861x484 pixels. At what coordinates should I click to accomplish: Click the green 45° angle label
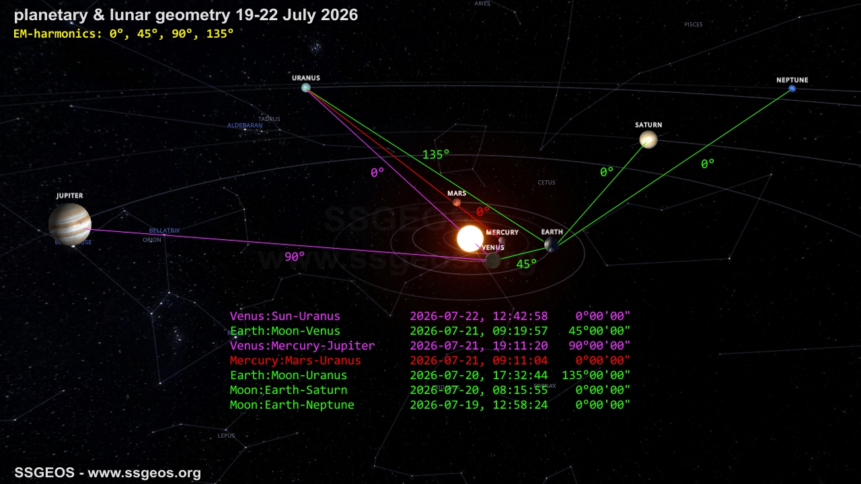[527, 264]
